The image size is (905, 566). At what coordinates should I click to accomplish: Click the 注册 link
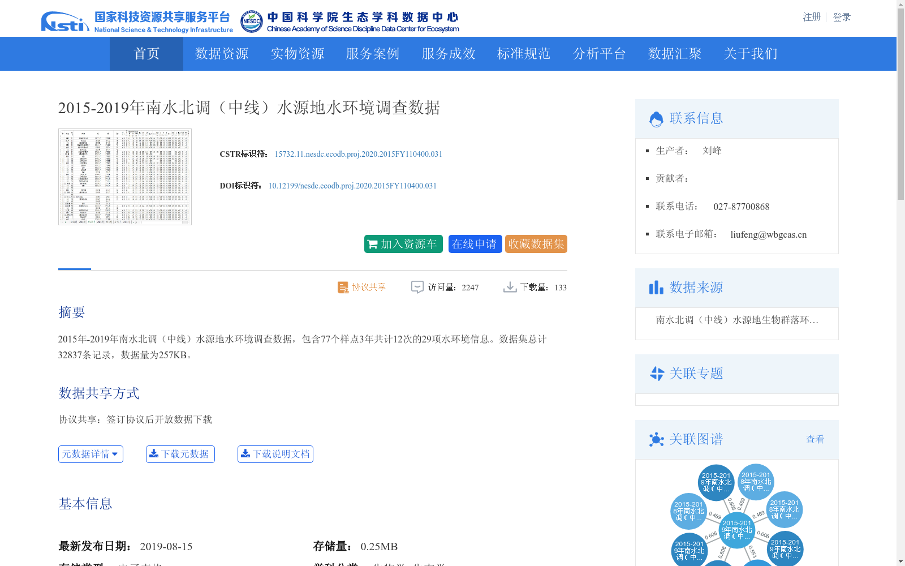(812, 17)
